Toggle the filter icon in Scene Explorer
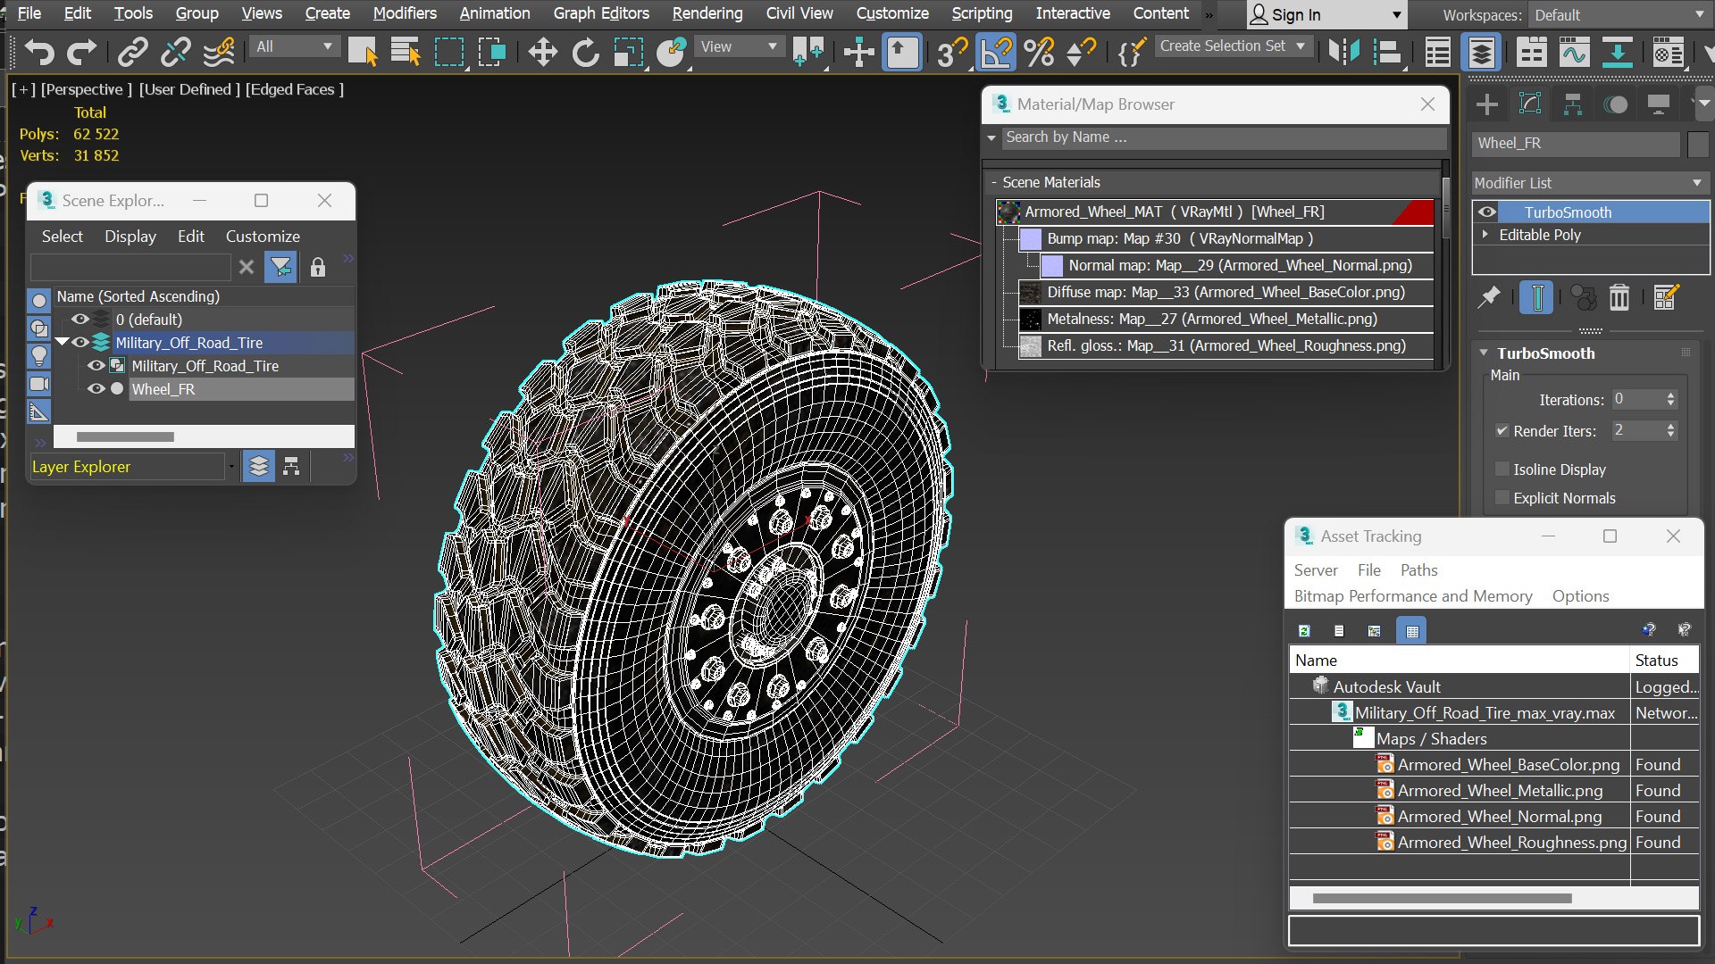The image size is (1715, 964). 280,267
